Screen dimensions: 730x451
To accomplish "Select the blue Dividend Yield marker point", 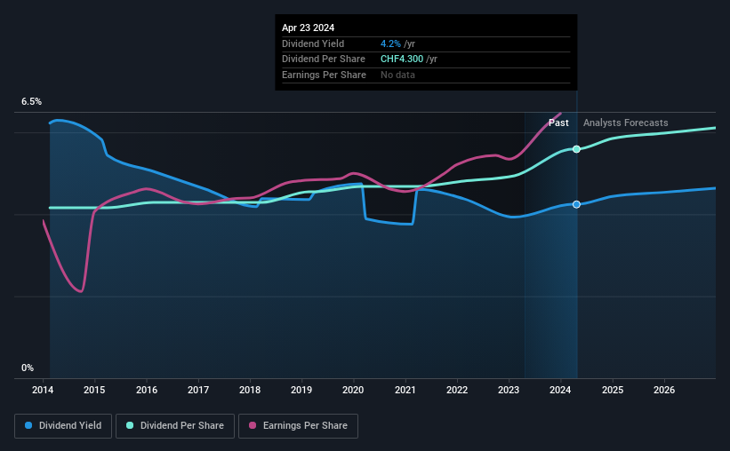I will [x=576, y=204].
